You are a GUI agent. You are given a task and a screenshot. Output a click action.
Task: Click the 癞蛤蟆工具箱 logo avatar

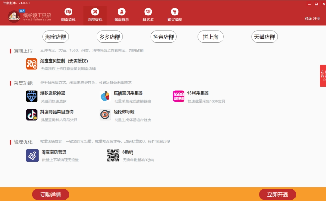pyautogui.click(x=14, y=16)
